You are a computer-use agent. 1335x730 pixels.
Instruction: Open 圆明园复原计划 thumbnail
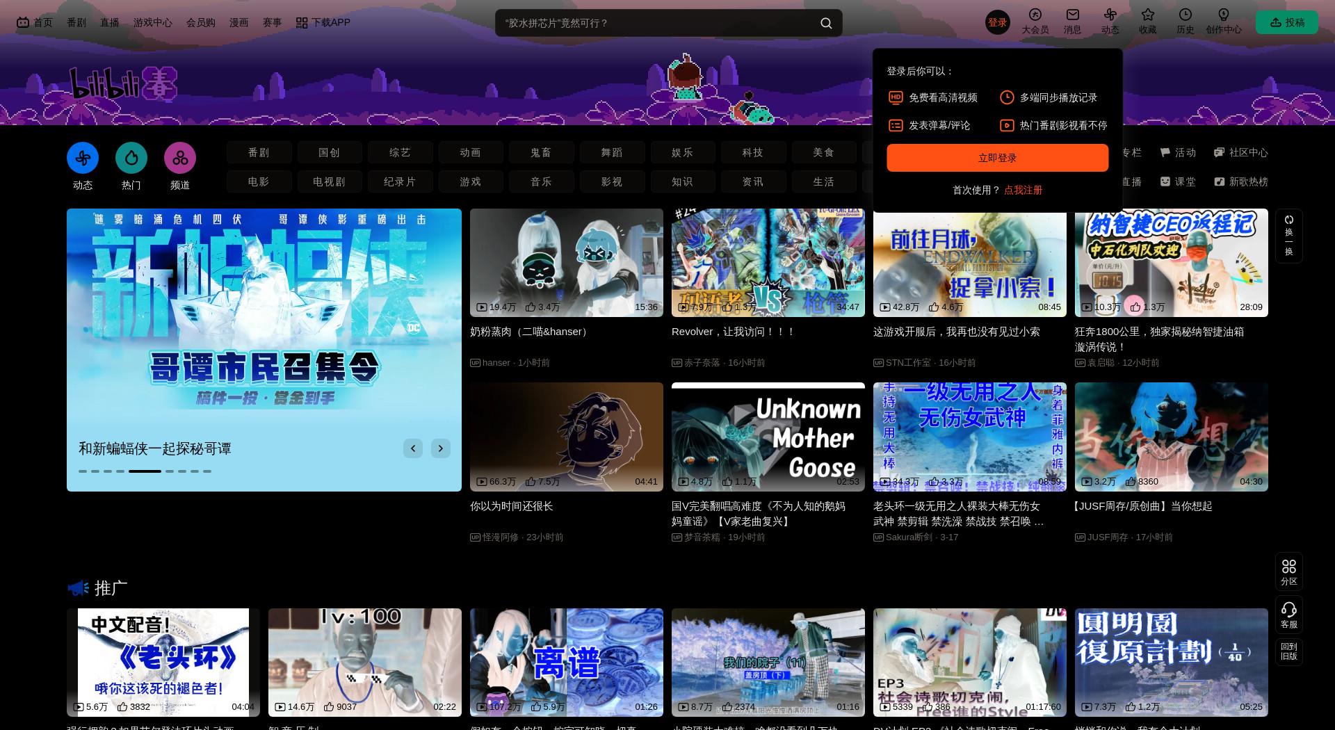click(1172, 663)
